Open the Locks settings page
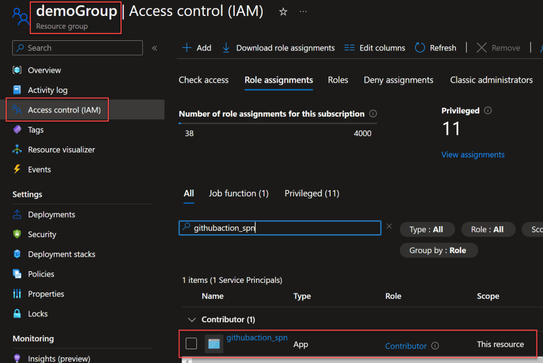 click(x=38, y=314)
